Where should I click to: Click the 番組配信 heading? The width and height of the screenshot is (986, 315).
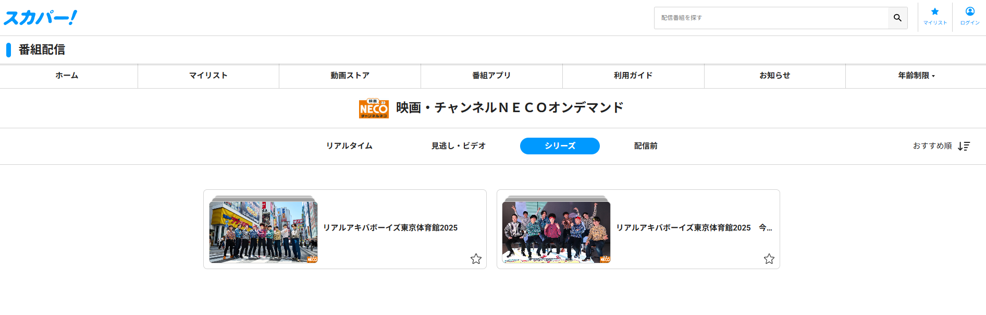(x=42, y=50)
